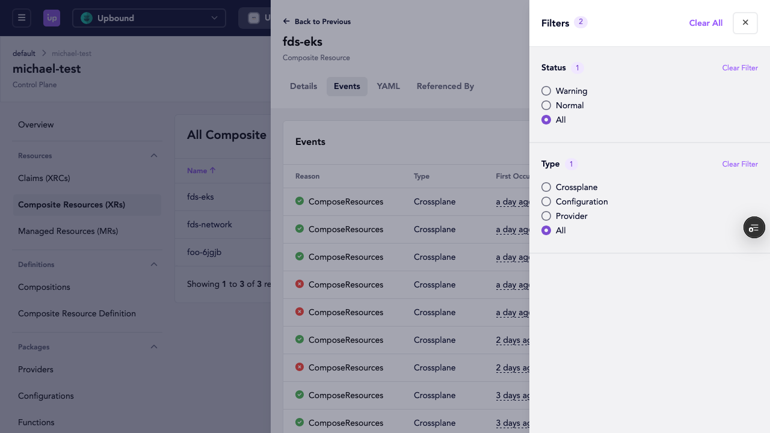Click the green success icon on the first event
Screen dimensions: 770x433
[300, 201]
